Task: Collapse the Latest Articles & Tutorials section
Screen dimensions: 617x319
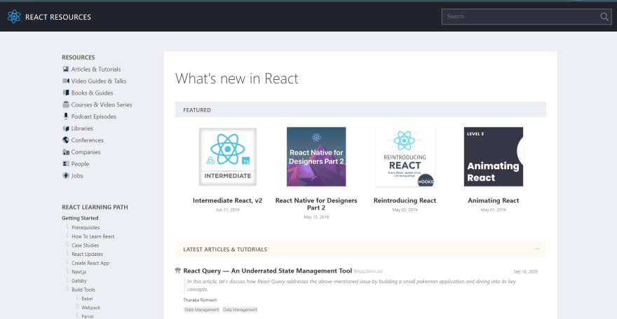Action: [x=537, y=249]
